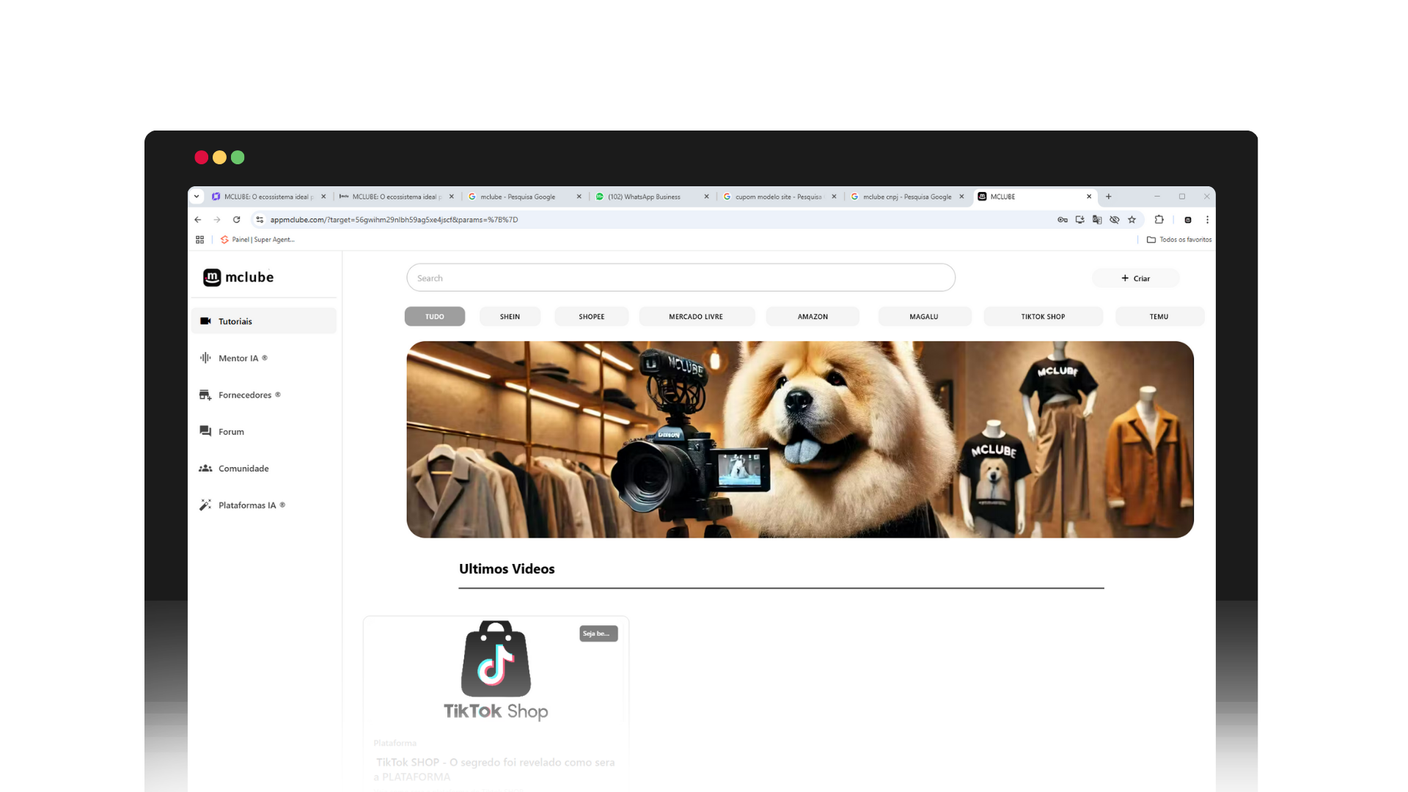Click the translate page icon
Viewport: 1408px width, 792px height.
[x=1097, y=219]
